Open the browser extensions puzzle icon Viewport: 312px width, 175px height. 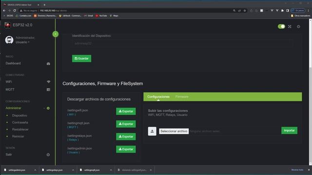282,11
